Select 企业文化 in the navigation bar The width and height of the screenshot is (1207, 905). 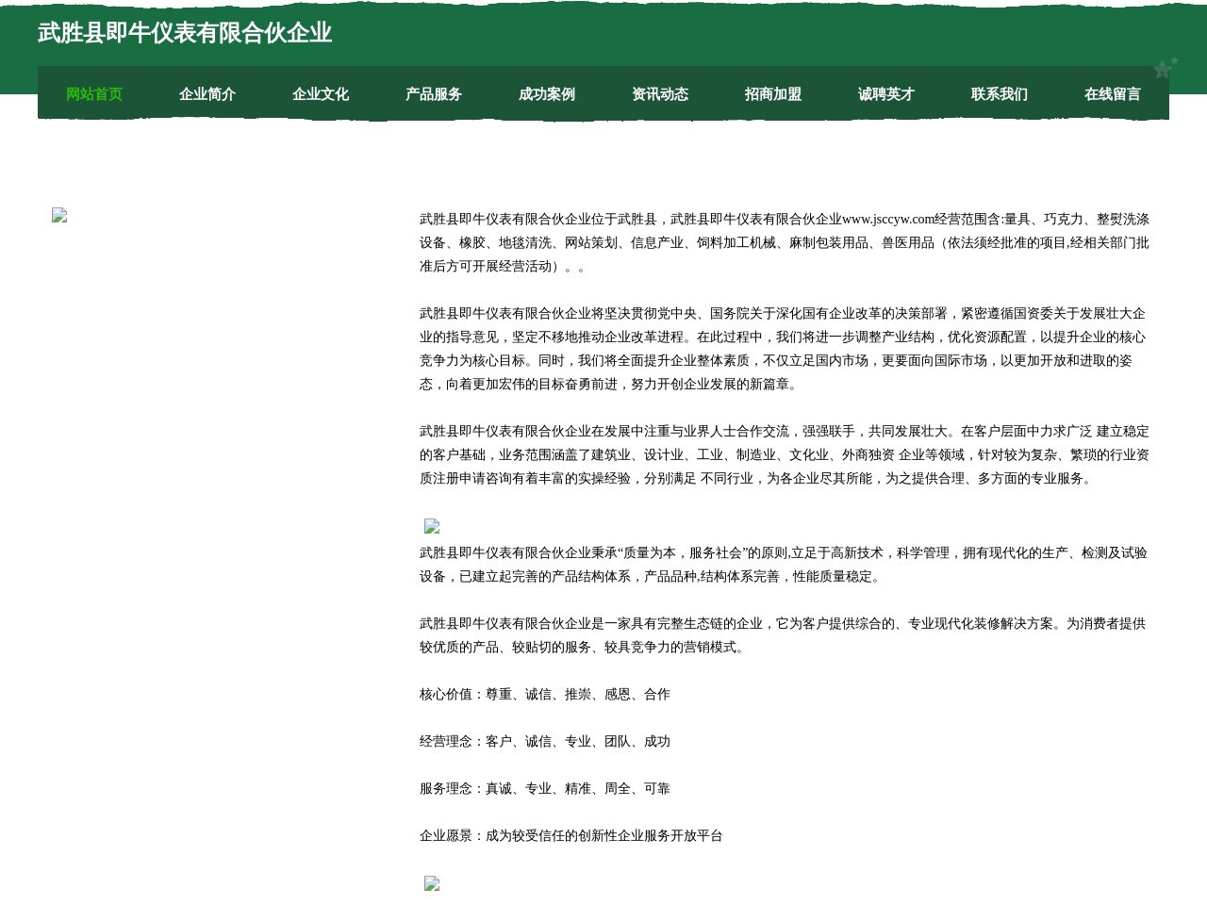tap(320, 94)
